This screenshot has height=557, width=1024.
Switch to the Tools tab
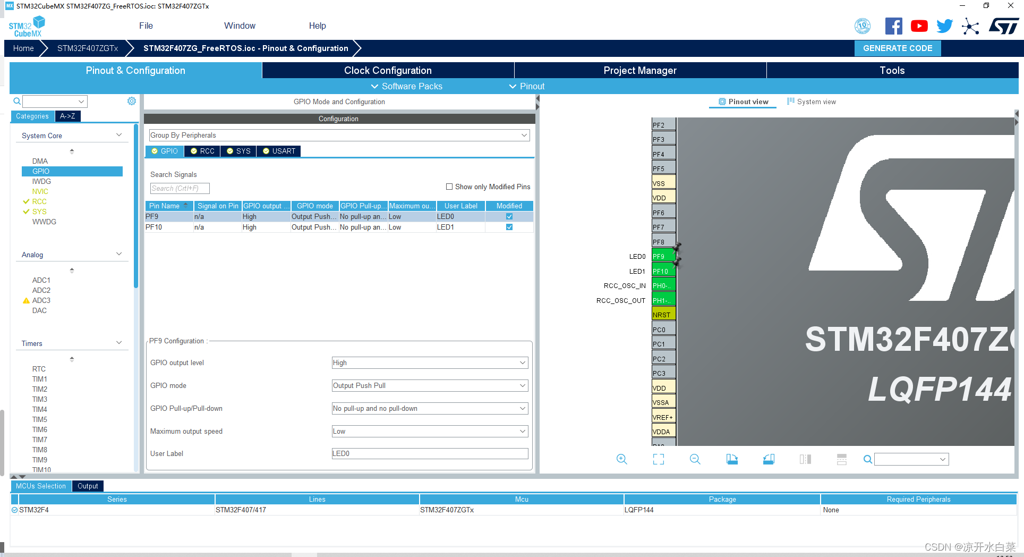tap(892, 70)
